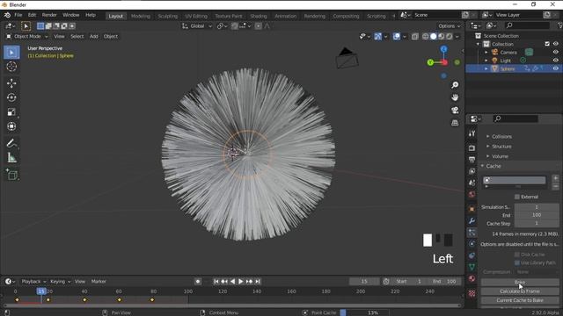Activate the Select Box tool
The width and height of the screenshot is (563, 316).
coord(11,53)
